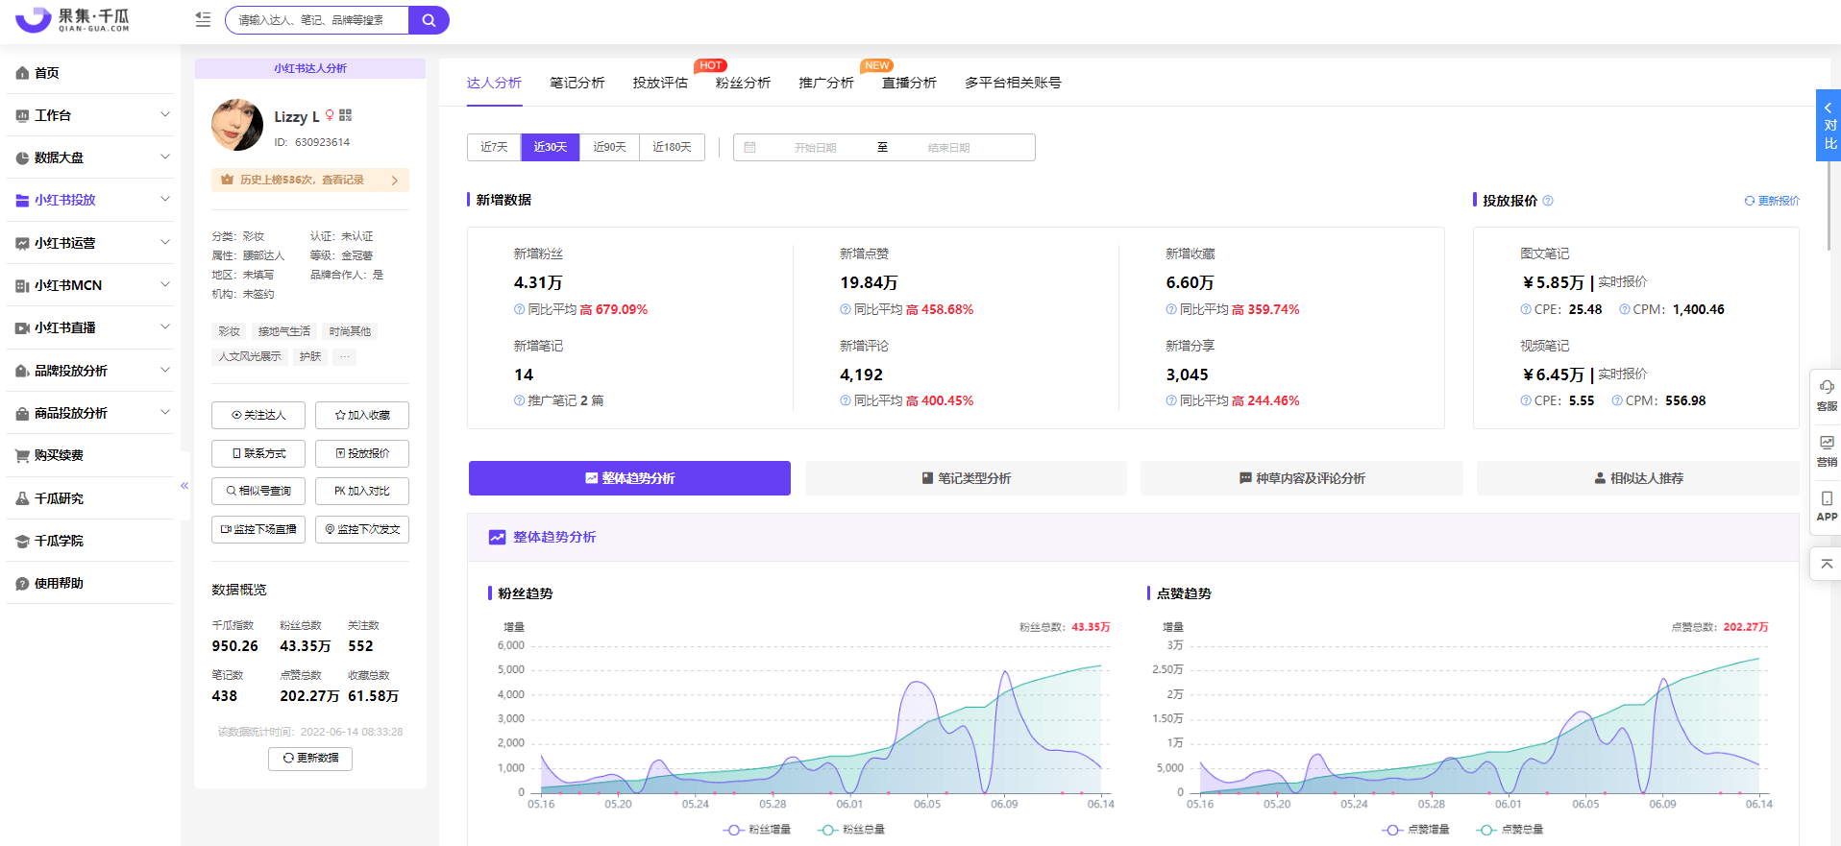Toggle 点赞总量 legend series

coord(1510,830)
